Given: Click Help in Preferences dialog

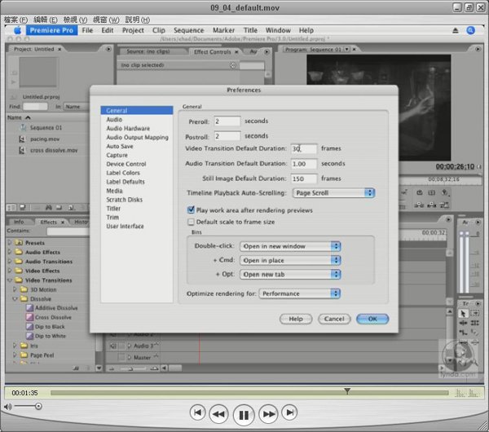Looking at the screenshot, I should click(296, 319).
